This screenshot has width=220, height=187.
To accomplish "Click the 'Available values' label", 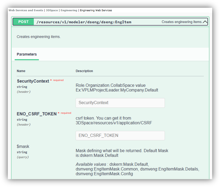I will [x=91, y=164].
